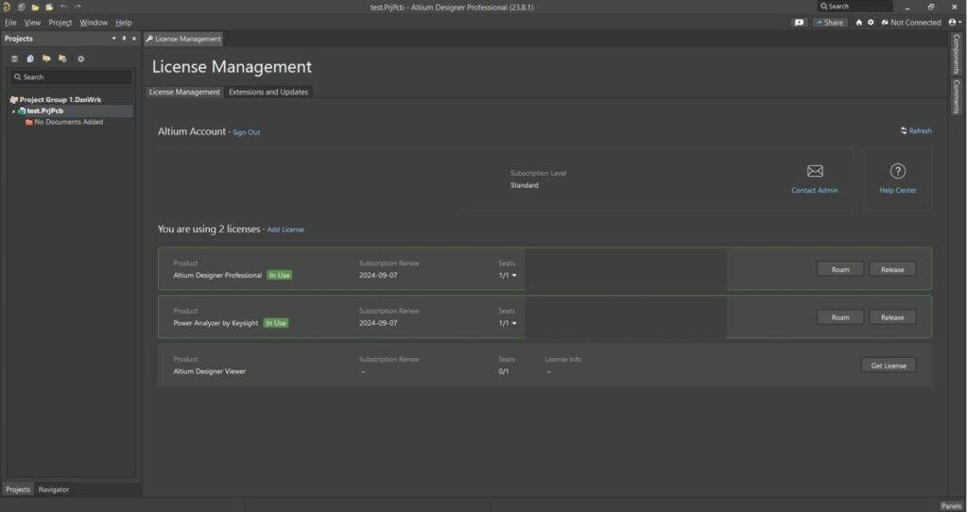Click the open folder icon in quick access bar
Image resolution: width=968 pixels, height=512 pixels.
[x=35, y=7]
